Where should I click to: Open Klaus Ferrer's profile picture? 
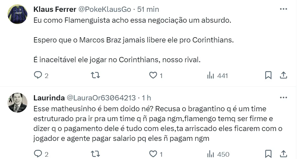[17, 14]
